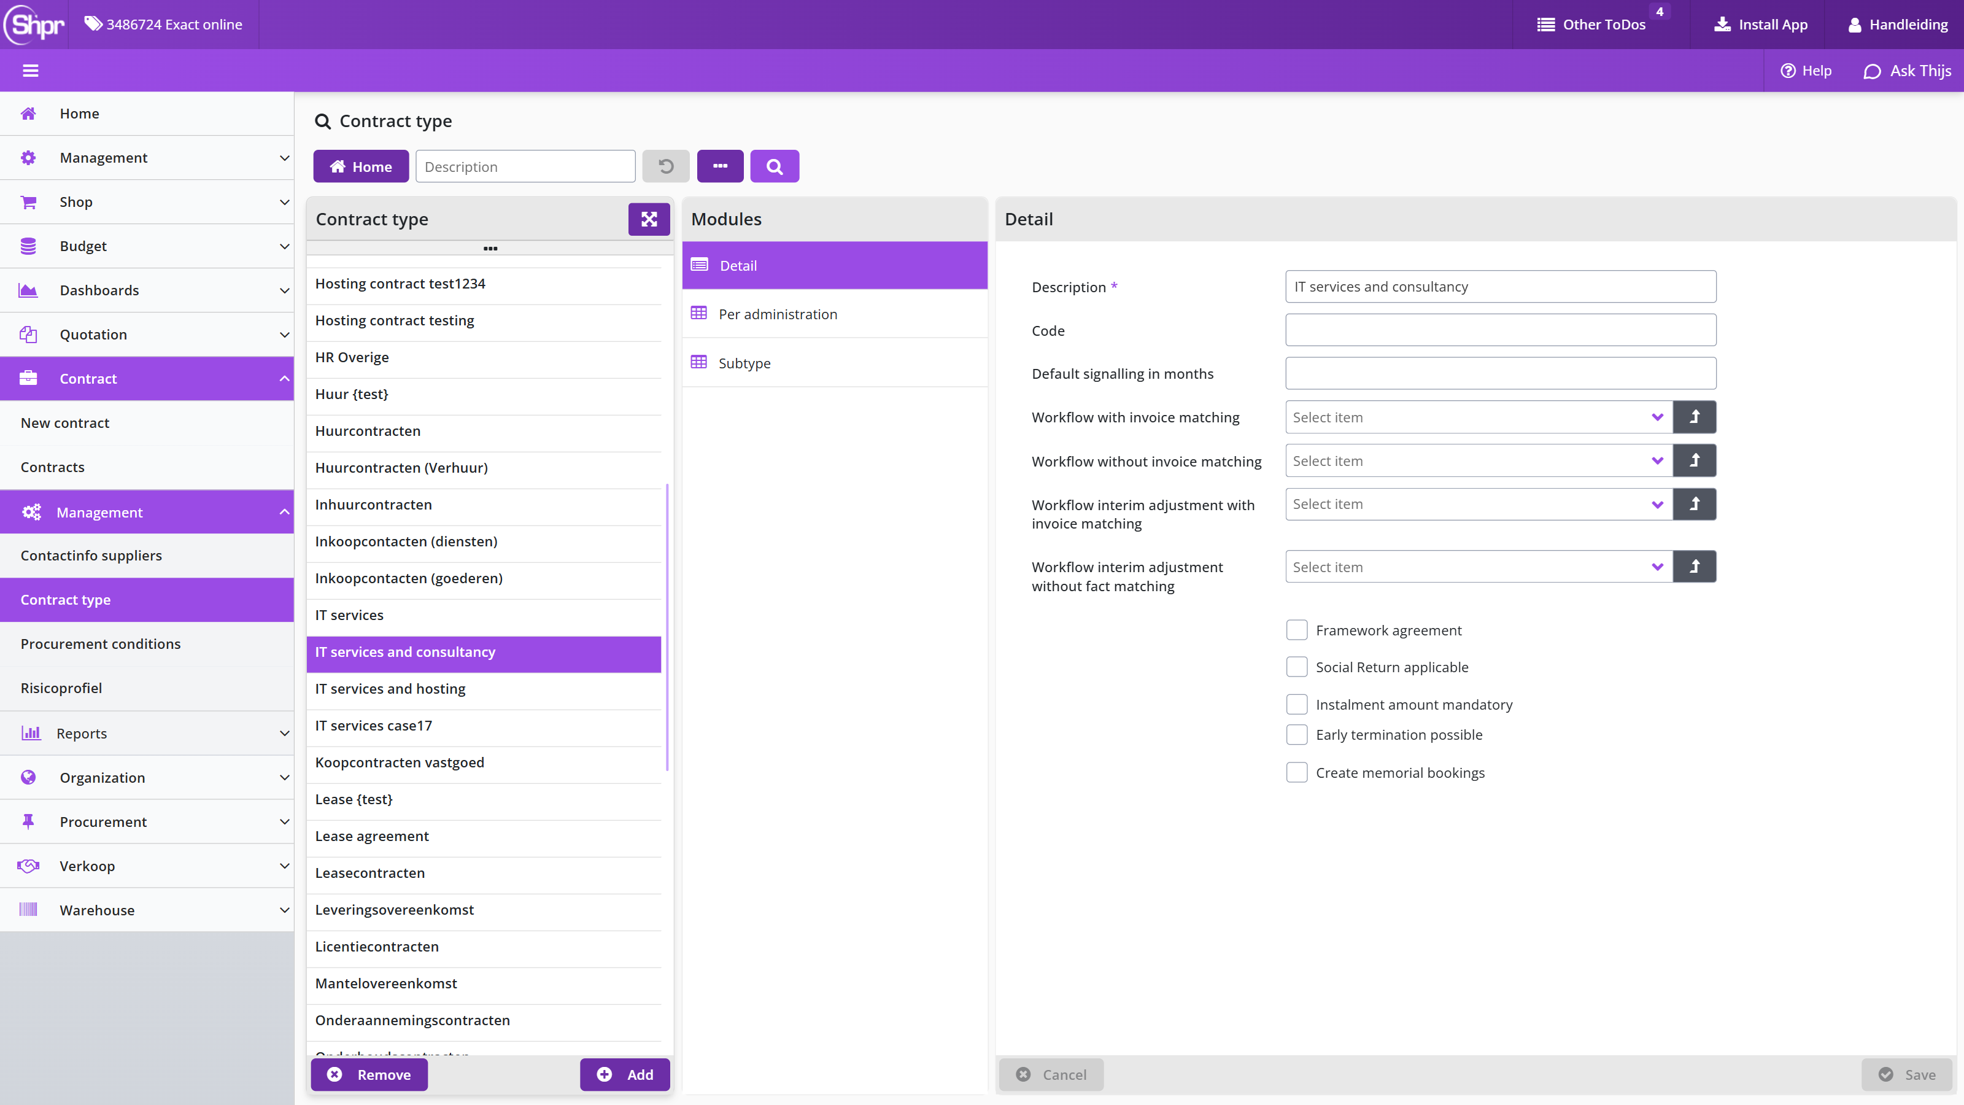Toggle Early termination possible checkbox

tap(1296, 734)
